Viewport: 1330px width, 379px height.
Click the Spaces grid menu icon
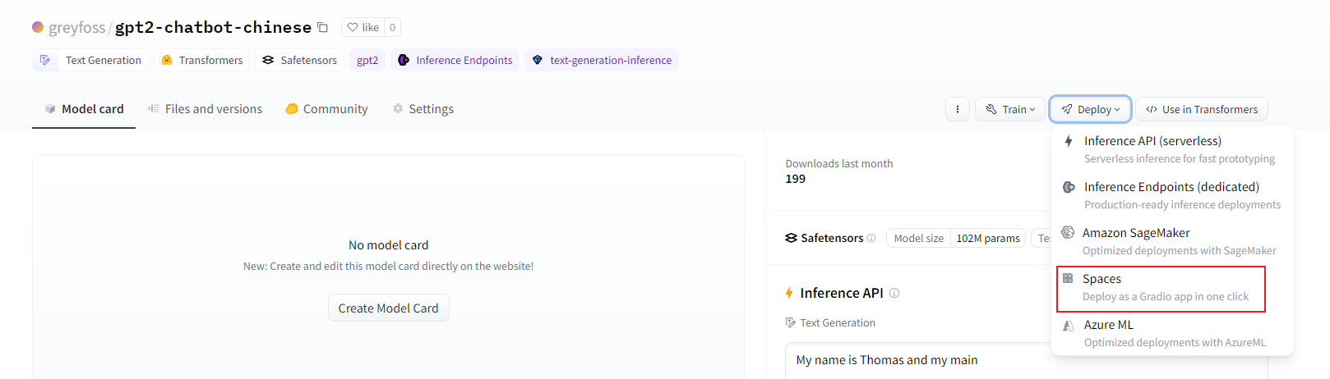pyautogui.click(x=1068, y=278)
